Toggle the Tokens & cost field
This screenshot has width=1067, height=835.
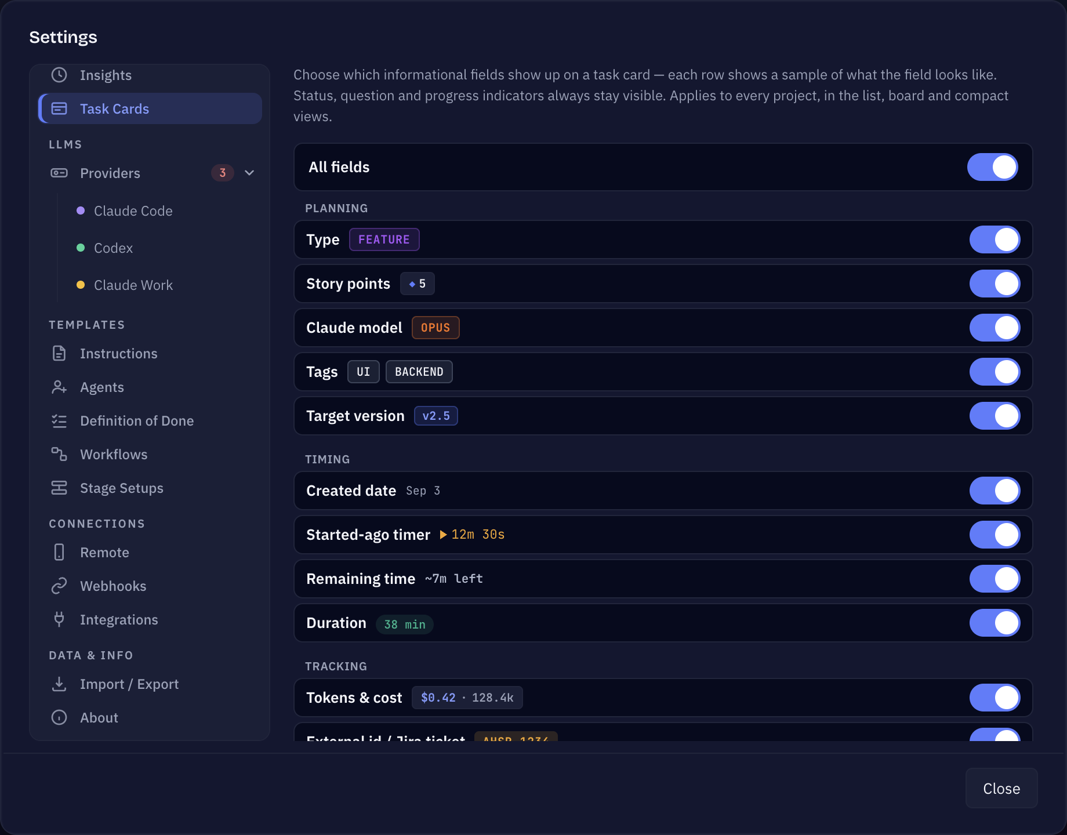(x=995, y=698)
